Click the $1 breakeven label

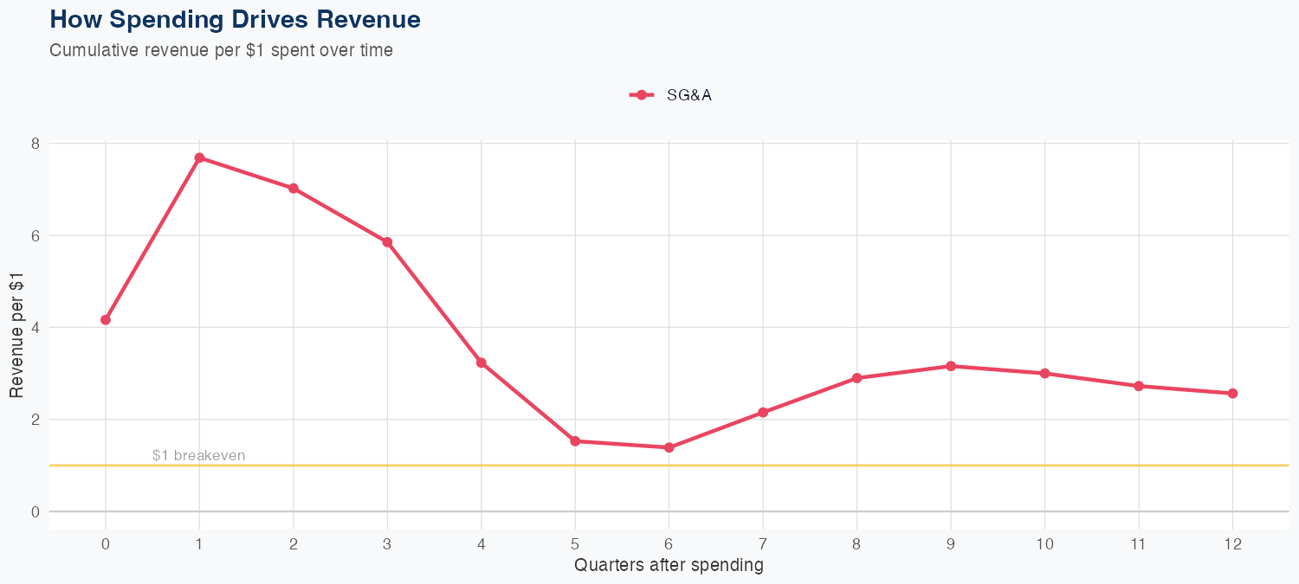tap(198, 455)
